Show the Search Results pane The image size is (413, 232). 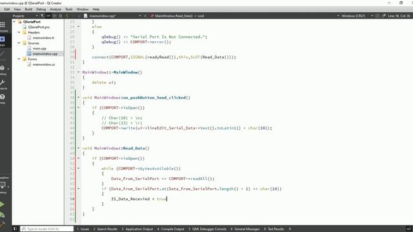pyautogui.click(x=105, y=229)
